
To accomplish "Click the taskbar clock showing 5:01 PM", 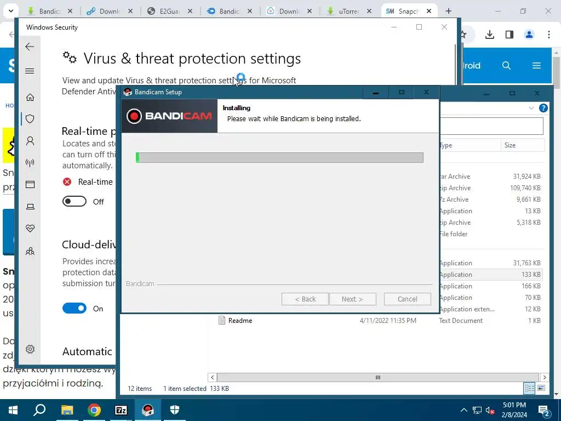I will [x=514, y=410].
